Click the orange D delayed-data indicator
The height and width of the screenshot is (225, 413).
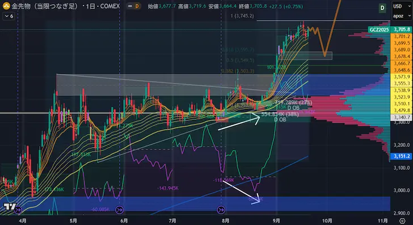(x=137, y=6)
